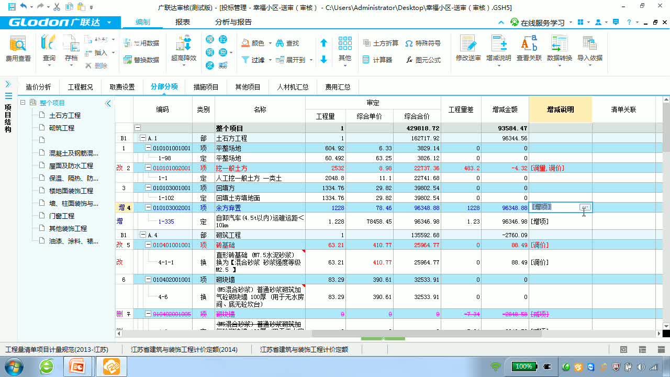Click the 导入依据 import basis icon

coord(589,50)
